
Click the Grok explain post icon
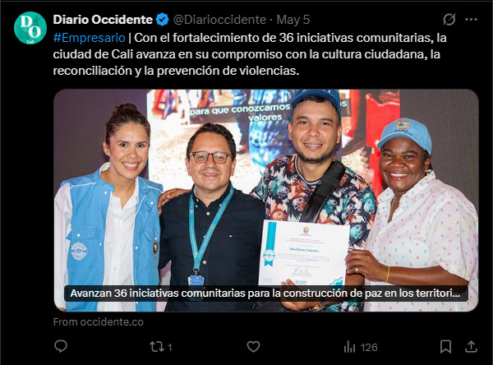coord(449,20)
